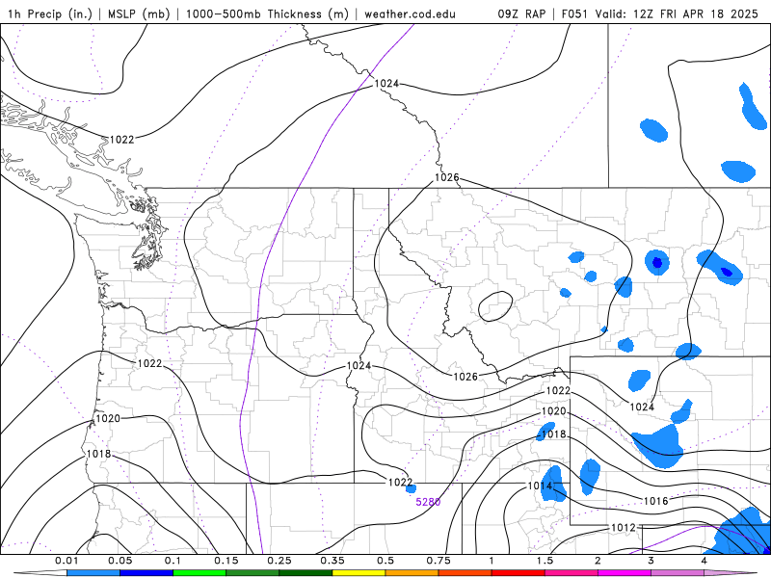Click the 0.01 legend value
The width and height of the screenshot is (771, 578).
click(x=66, y=561)
